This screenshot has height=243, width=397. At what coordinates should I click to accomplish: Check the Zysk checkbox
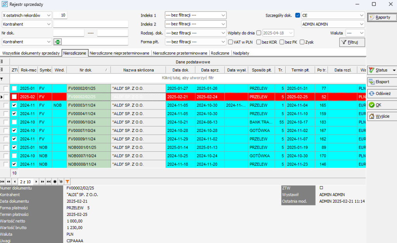pos(302,42)
